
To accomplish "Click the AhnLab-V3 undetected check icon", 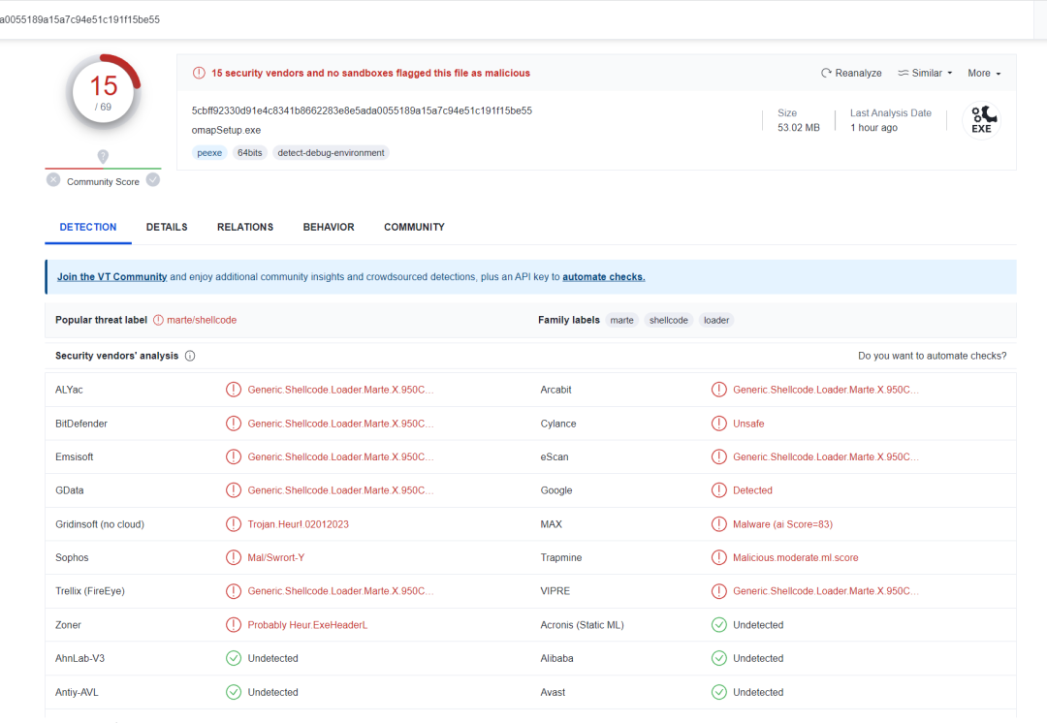I will click(233, 658).
